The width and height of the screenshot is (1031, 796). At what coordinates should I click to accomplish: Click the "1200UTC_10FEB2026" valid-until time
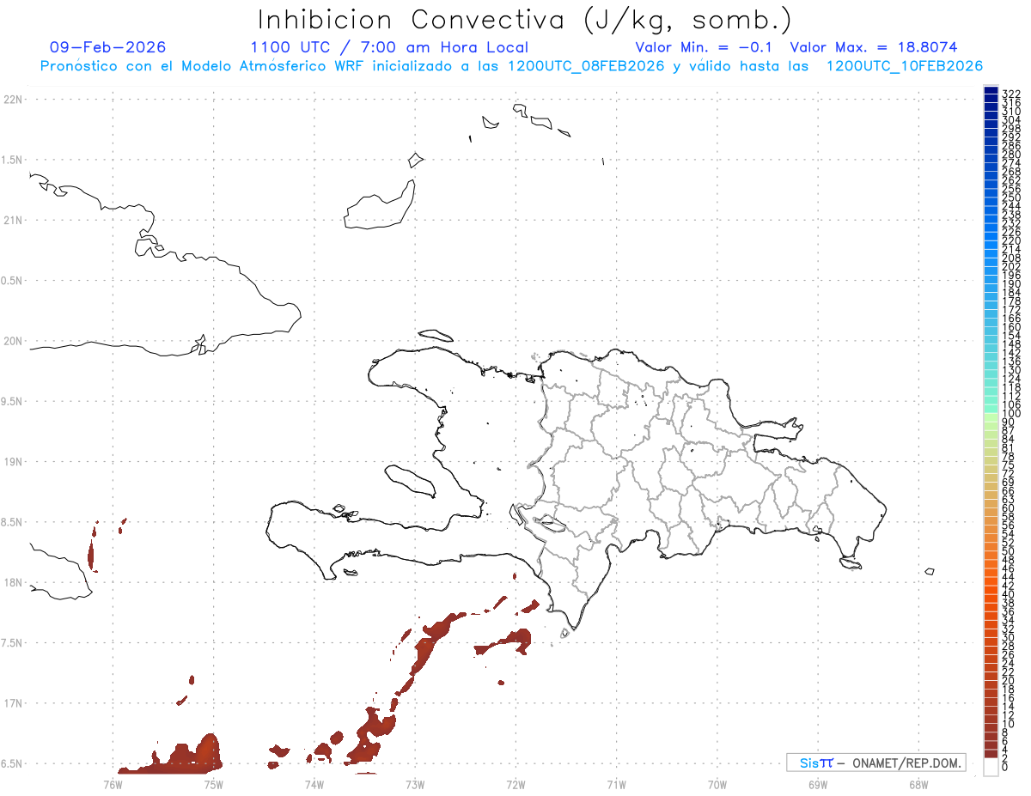click(905, 66)
